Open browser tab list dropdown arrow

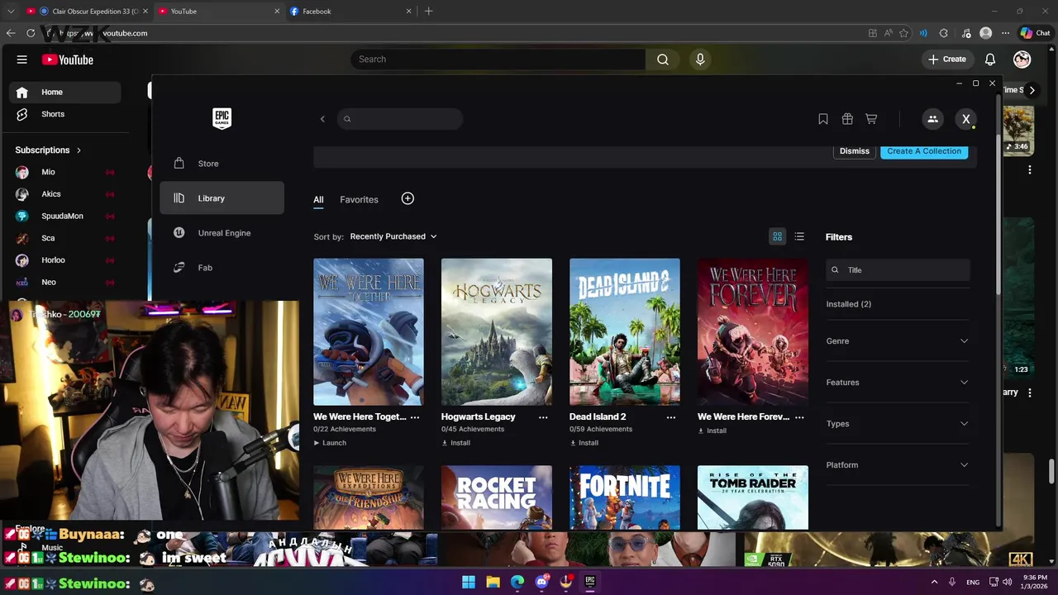pyautogui.click(x=11, y=12)
